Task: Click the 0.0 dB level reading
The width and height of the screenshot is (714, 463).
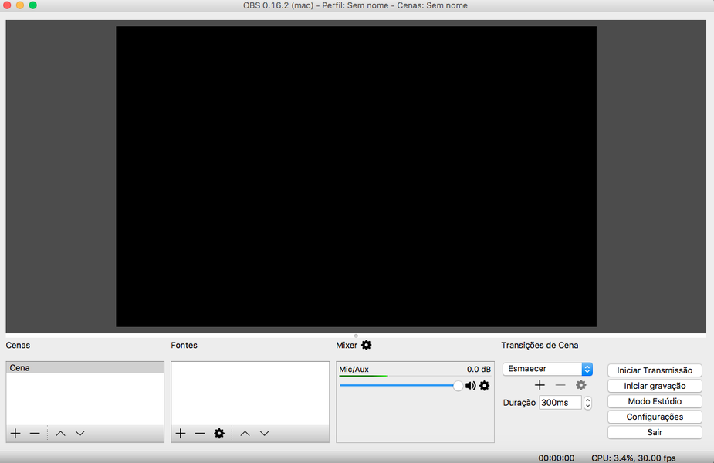Action: pos(479,369)
